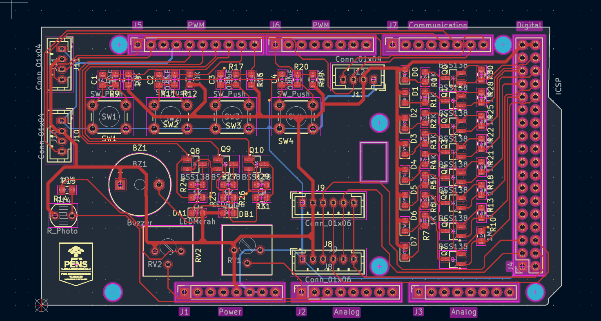
Task: Select the mounting hole beside J5
Action: point(119,45)
